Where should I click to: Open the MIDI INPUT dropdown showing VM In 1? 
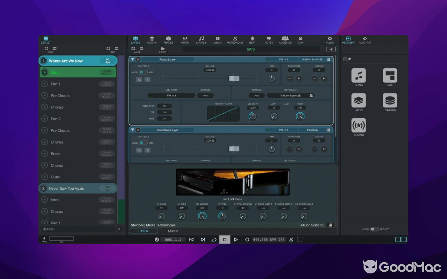pos(171,95)
